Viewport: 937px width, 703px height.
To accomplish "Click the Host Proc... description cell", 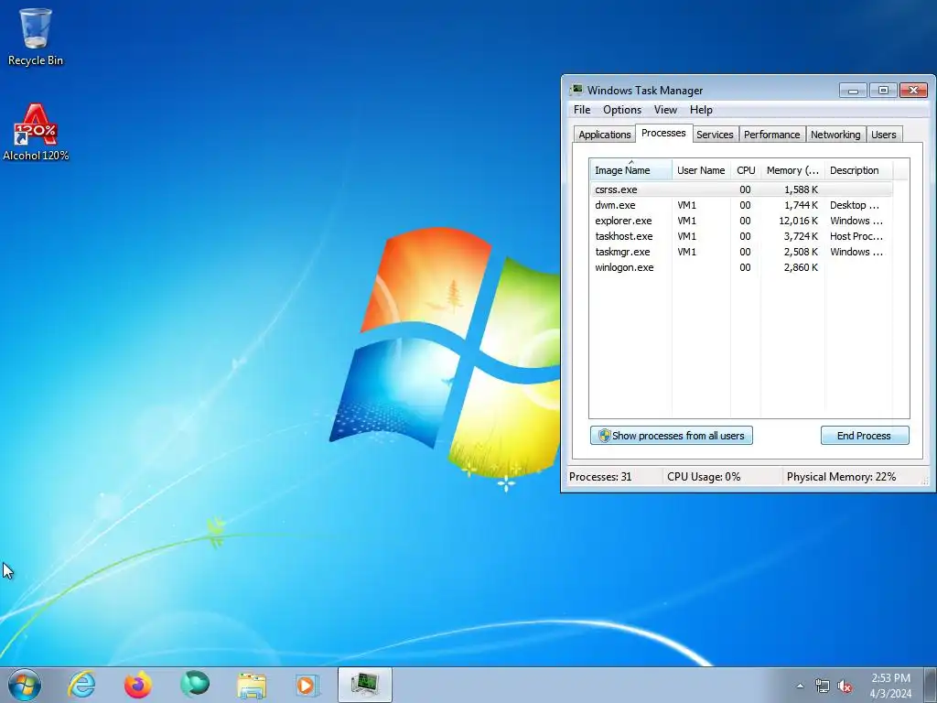I will pyautogui.click(x=856, y=236).
